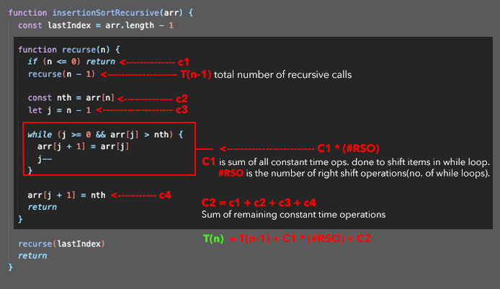Click the 'C1 * (#RSO)' label
This screenshot has height=289, width=500.
click(x=348, y=148)
